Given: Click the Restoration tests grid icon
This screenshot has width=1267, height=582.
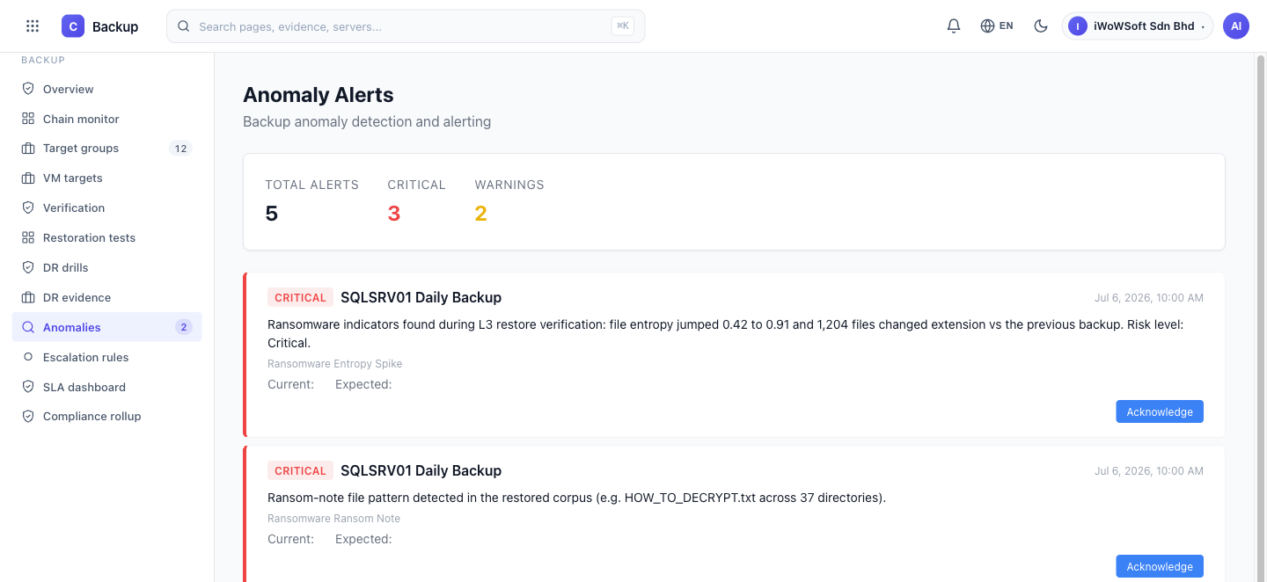Looking at the screenshot, I should point(28,238).
